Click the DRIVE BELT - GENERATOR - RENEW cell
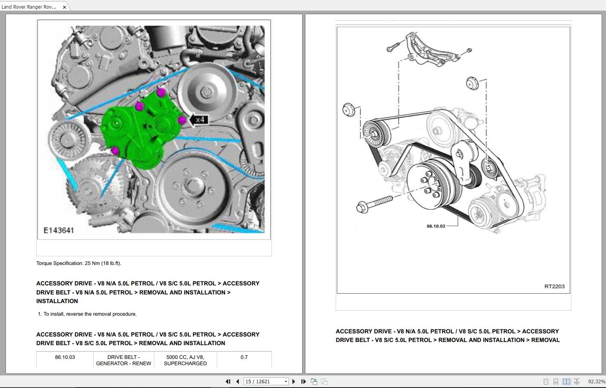606x388 pixels. point(124,360)
